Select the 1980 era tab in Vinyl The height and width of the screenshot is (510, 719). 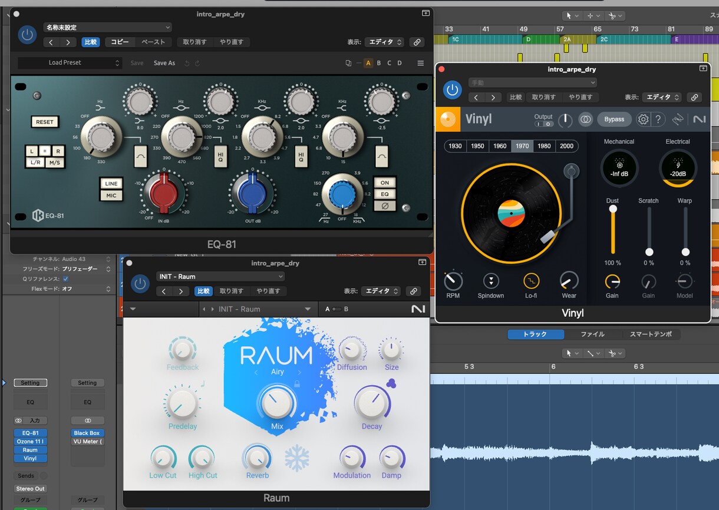(544, 146)
